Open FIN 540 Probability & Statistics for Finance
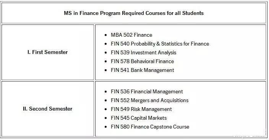Screen dimensions: 269x140 (160, 44)
